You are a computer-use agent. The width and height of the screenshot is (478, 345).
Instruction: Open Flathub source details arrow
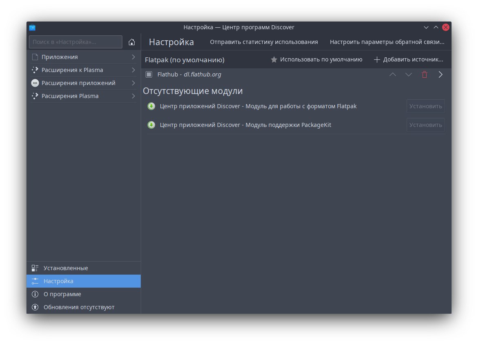(x=440, y=74)
